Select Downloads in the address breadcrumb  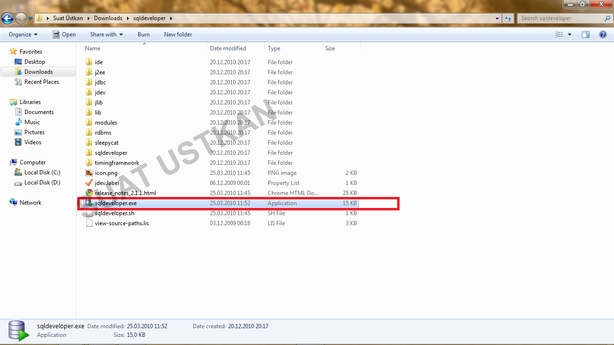pos(108,18)
